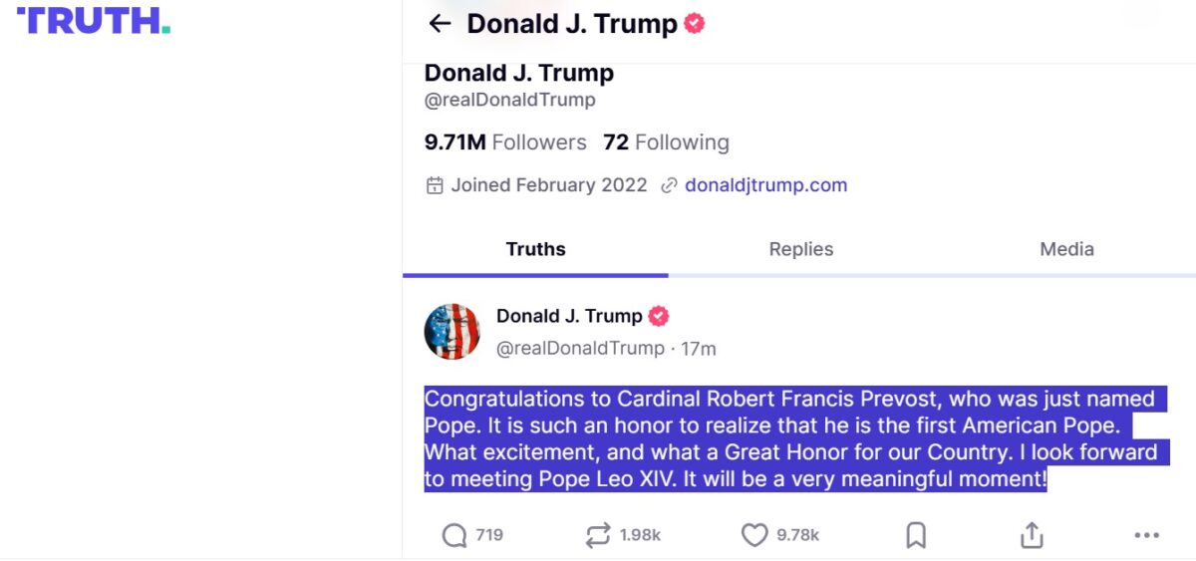Click the post author's verified badge
Screen dimensions: 1196x561
coord(659,317)
